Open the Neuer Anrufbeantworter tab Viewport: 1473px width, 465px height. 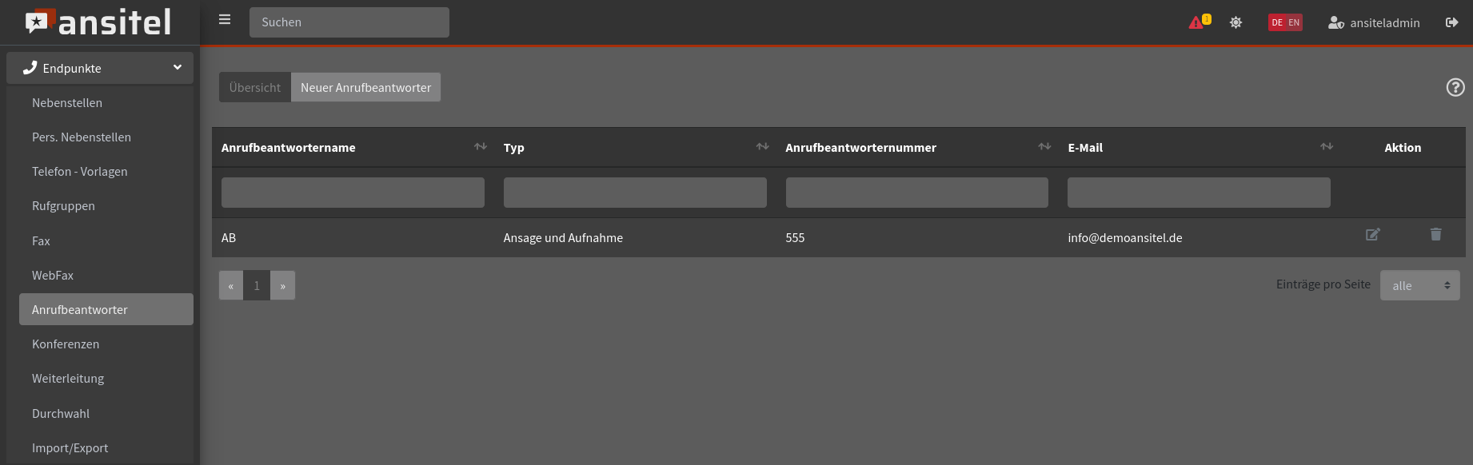pos(365,87)
